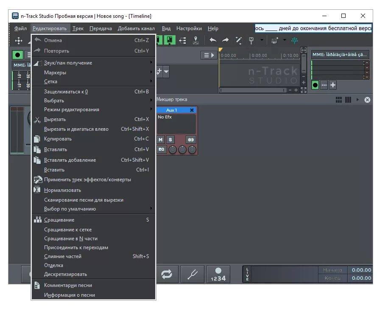Open the Файл menu
The image size is (388, 309).
coord(20,28)
